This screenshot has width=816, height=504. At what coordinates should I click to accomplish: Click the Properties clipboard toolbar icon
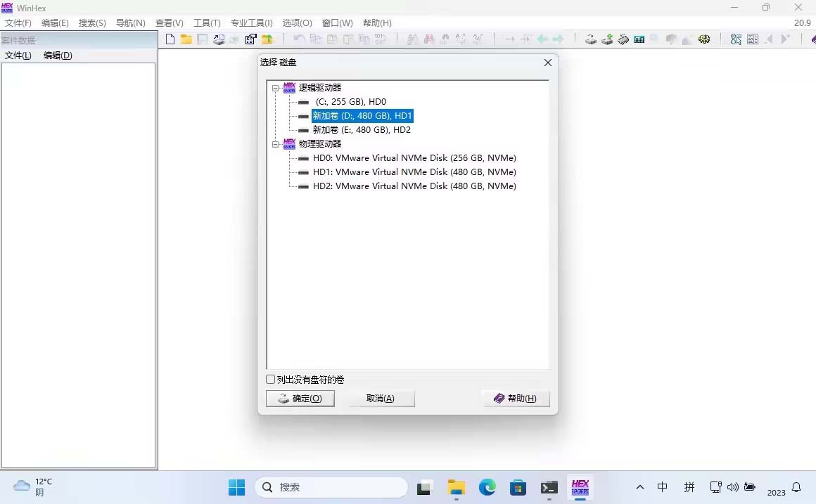(251, 39)
